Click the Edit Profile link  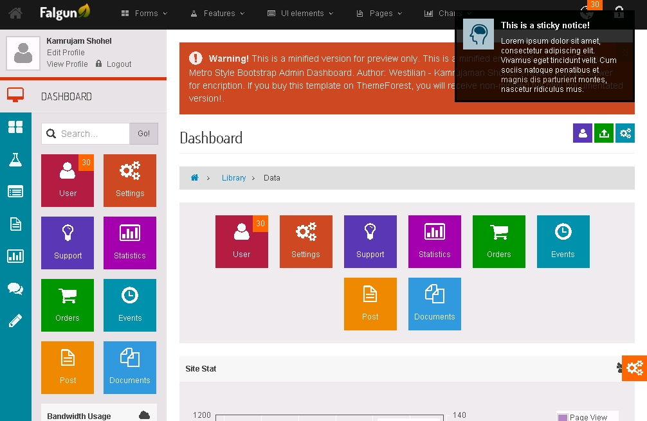[66, 53]
